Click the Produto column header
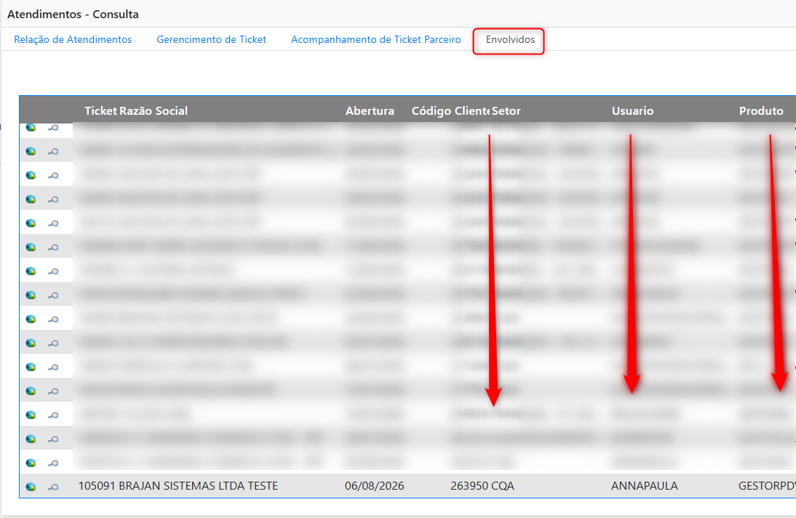796x518 pixels. [761, 111]
